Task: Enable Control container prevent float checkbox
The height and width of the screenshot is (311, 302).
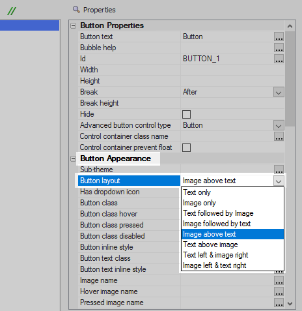Action: click(187, 147)
